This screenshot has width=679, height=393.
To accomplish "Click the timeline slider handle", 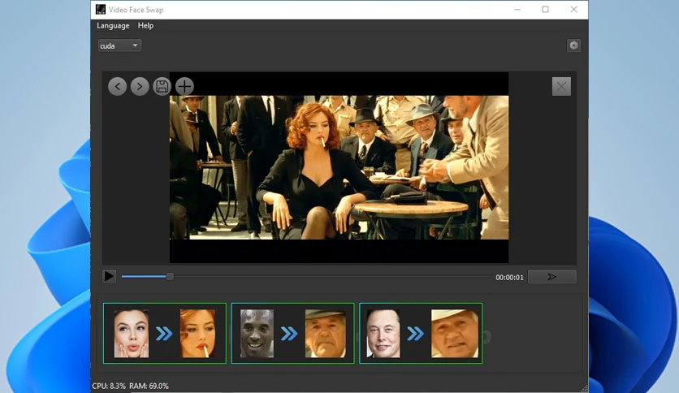I will click(170, 276).
